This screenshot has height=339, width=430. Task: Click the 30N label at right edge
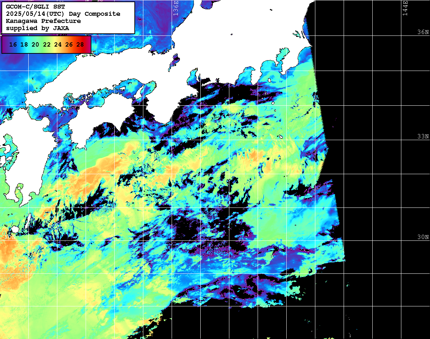(x=423, y=237)
